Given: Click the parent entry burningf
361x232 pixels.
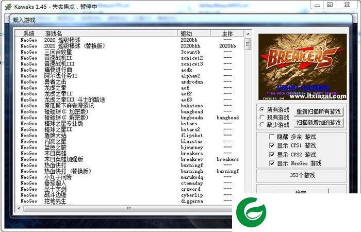Looking at the screenshot, I should (x=228, y=171).
